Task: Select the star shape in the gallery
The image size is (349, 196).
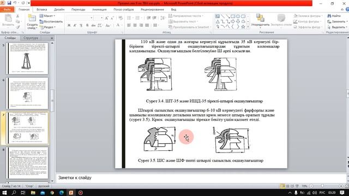Action: 243,27
